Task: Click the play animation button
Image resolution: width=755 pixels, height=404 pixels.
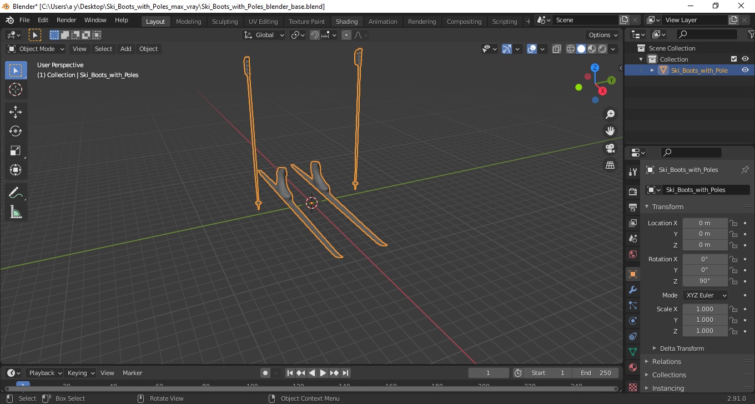Action: 323,373
